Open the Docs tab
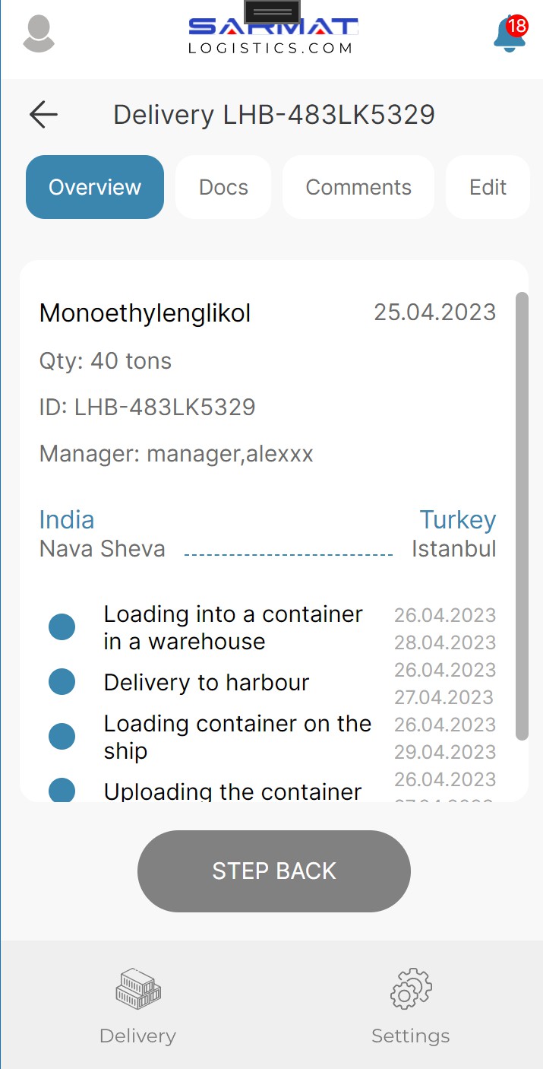This screenshot has width=543, height=1069. click(x=223, y=187)
